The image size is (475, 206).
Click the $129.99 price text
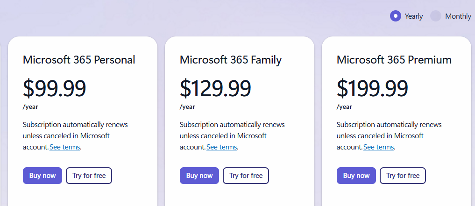coord(215,88)
